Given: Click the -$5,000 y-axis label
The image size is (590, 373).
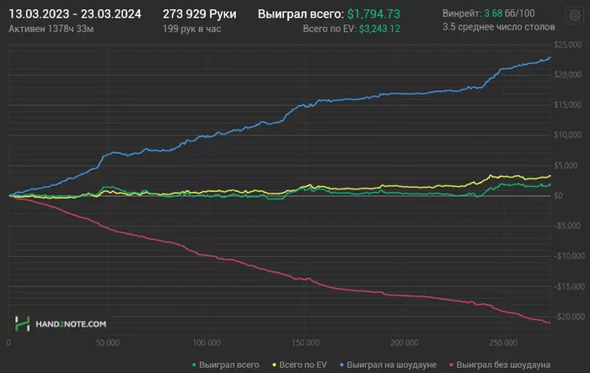Looking at the screenshot, I should [567, 226].
